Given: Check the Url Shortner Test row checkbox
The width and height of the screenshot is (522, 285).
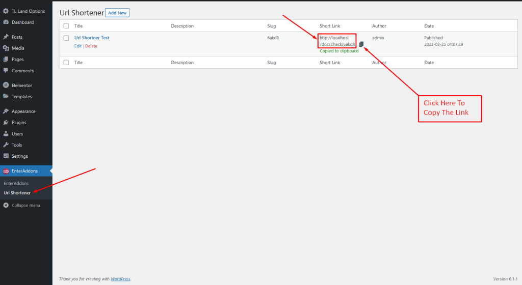Looking at the screenshot, I should 66,38.
